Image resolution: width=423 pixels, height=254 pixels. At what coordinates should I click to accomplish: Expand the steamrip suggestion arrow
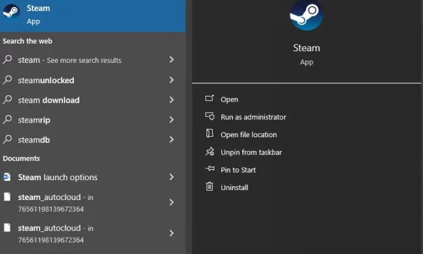point(171,120)
